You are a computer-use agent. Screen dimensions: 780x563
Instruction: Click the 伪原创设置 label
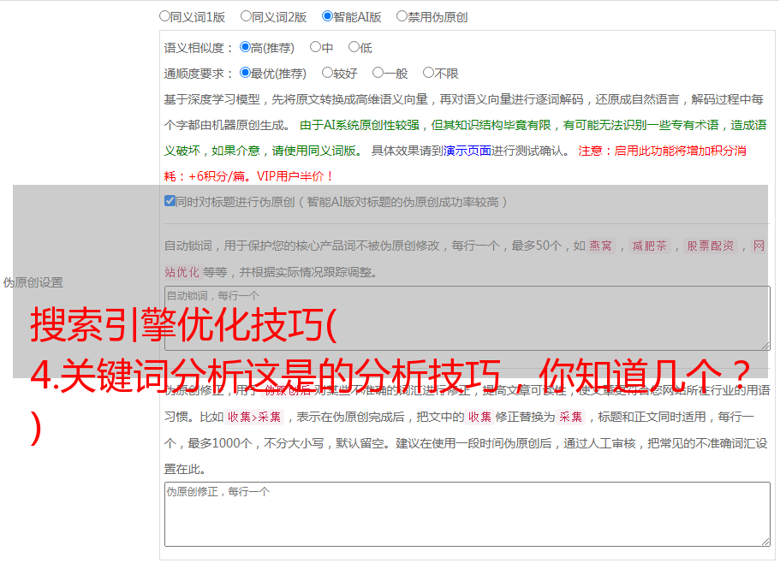(x=33, y=282)
